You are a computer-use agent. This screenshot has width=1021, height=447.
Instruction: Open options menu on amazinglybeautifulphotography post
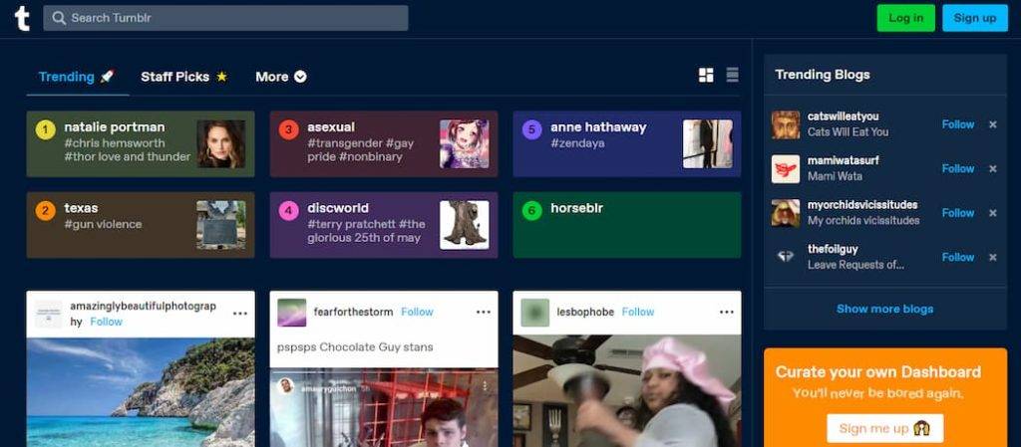click(x=239, y=313)
